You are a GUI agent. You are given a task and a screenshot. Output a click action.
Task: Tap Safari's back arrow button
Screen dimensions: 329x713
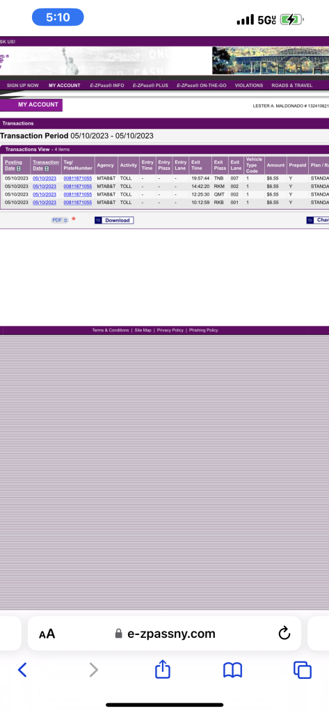22,670
